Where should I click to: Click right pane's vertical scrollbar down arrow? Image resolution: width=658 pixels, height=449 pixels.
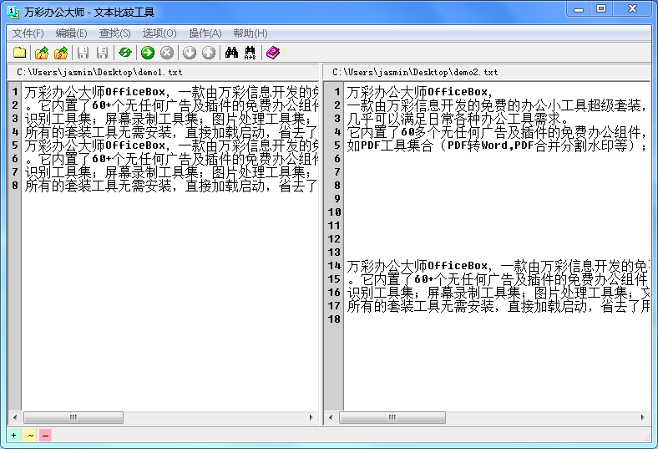[645, 405]
